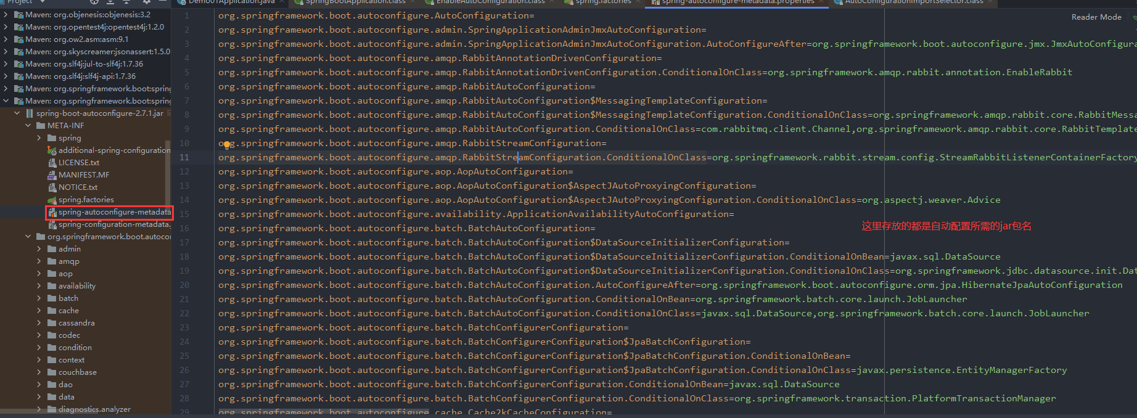
Task: Click the couchbase package folder icon
Action: click(x=52, y=372)
